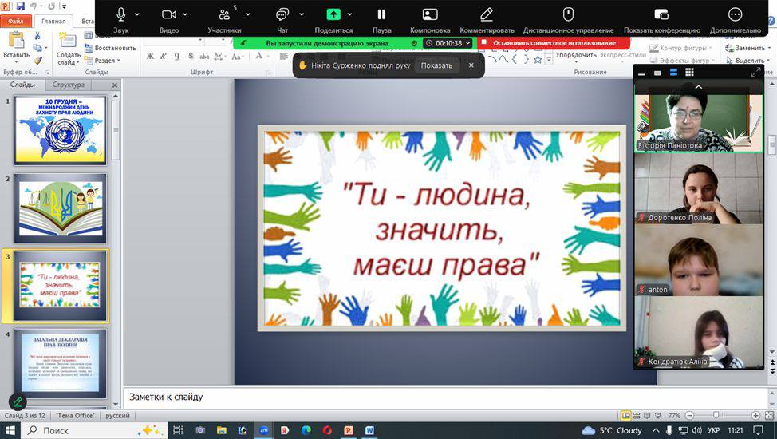This screenshot has height=439, width=777.
Task: Open the meeting timer dropdown arrow
Action: [x=467, y=43]
